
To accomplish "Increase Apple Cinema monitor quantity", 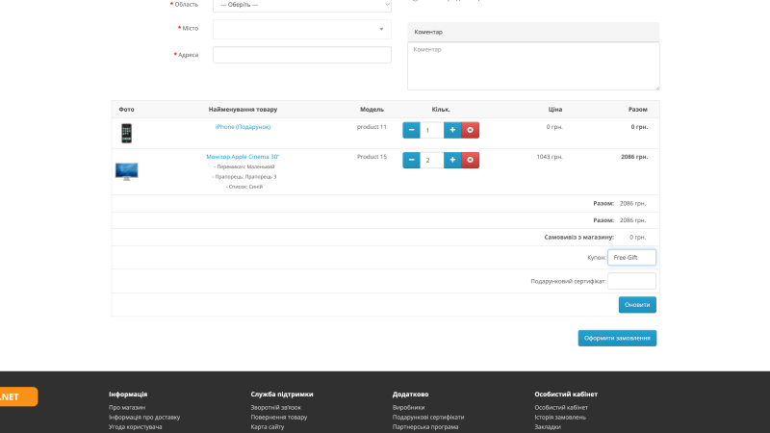I will pyautogui.click(x=452, y=160).
